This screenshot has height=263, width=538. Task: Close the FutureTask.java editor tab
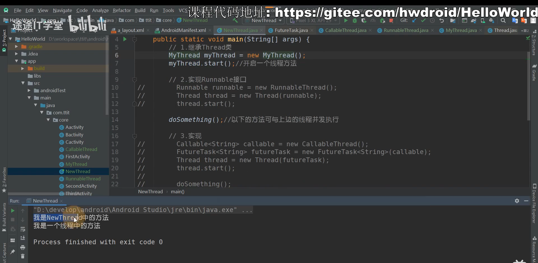(313, 30)
